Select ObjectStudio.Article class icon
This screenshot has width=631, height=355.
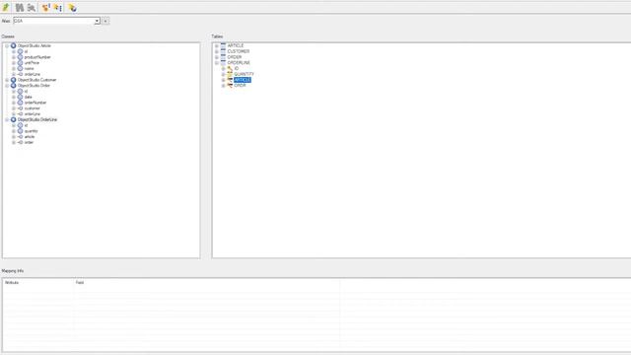pos(13,46)
